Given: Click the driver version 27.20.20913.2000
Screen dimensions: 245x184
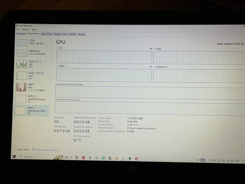Looking at the screenshot, I should pyautogui.click(x=135, y=118).
